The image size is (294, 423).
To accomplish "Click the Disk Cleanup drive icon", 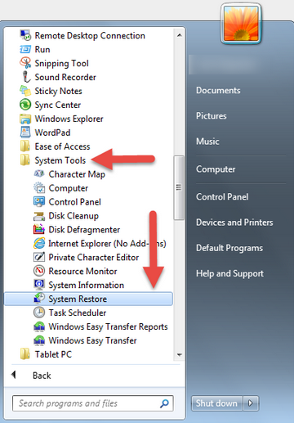I will pos(39,216).
